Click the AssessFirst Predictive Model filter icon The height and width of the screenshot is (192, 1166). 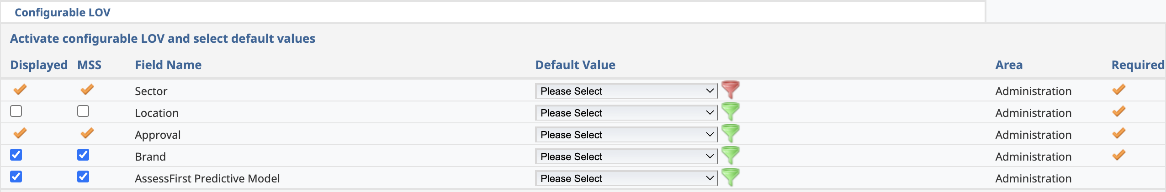pyautogui.click(x=730, y=177)
